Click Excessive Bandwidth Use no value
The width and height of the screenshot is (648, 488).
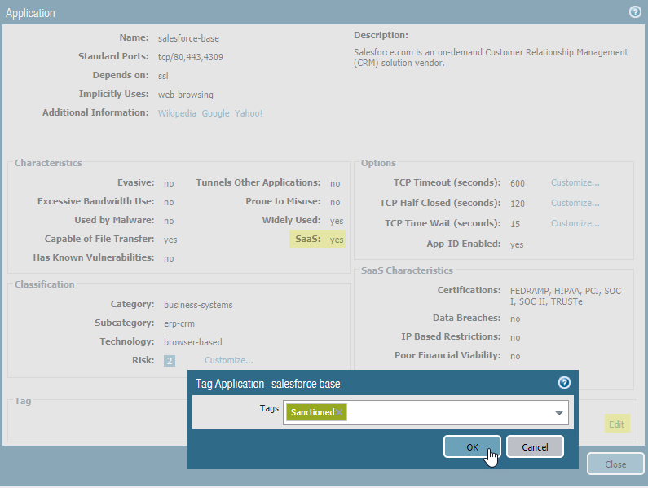pyautogui.click(x=169, y=202)
